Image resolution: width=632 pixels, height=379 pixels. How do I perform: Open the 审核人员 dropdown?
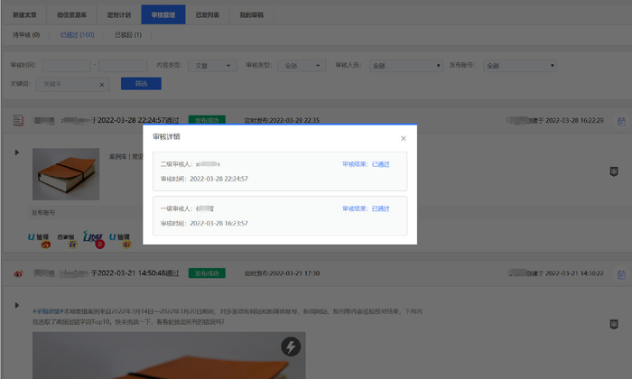pyautogui.click(x=404, y=66)
